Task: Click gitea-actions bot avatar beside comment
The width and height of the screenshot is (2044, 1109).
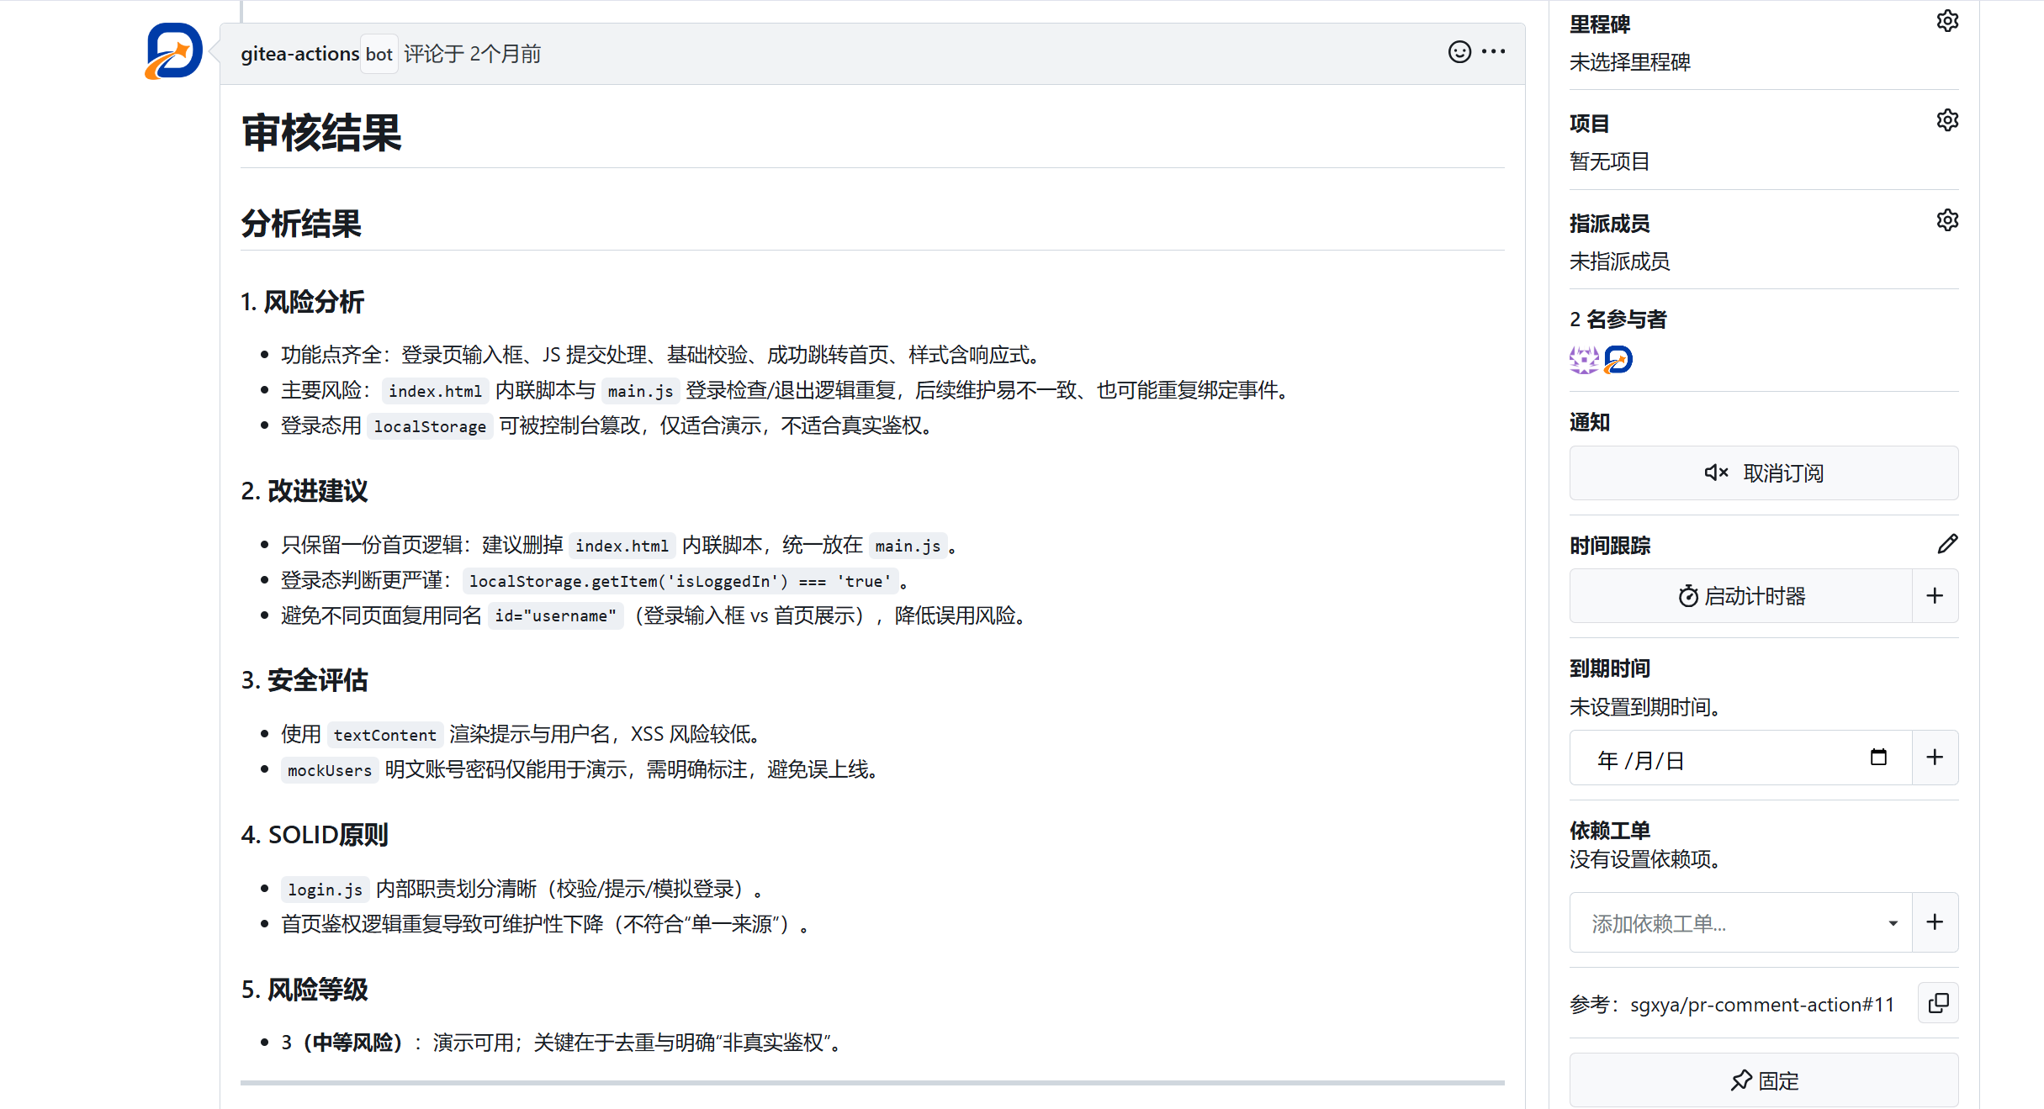Action: click(x=173, y=51)
